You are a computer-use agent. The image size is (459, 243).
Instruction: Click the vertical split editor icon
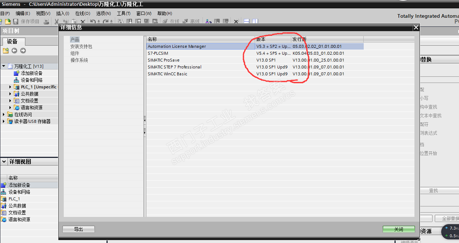coord(255,22)
